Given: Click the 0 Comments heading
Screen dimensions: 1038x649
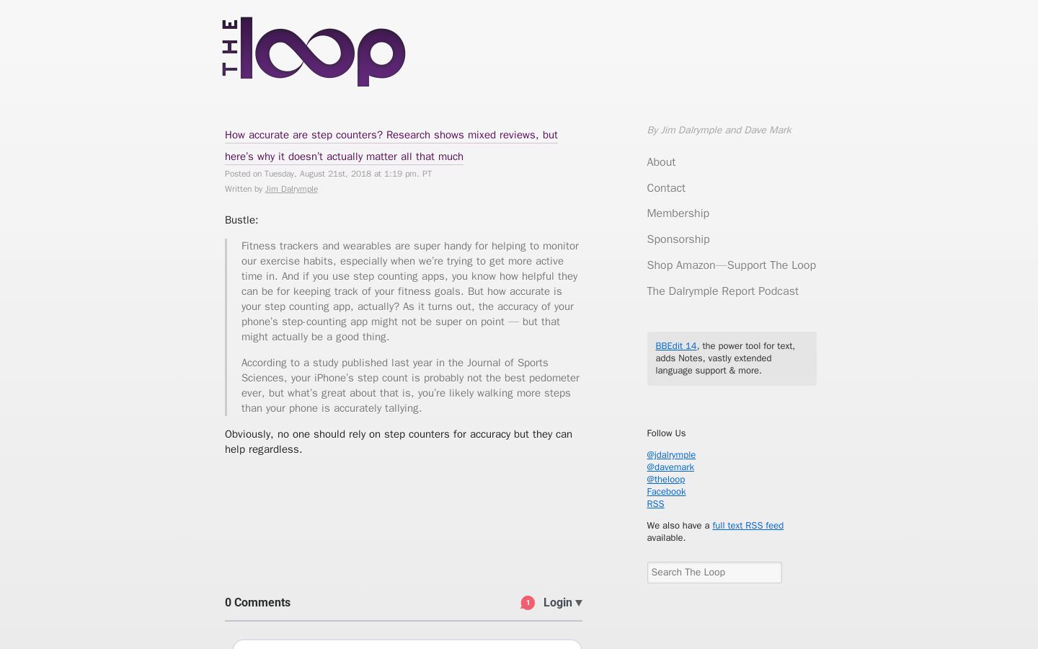Looking at the screenshot, I should point(257,603).
